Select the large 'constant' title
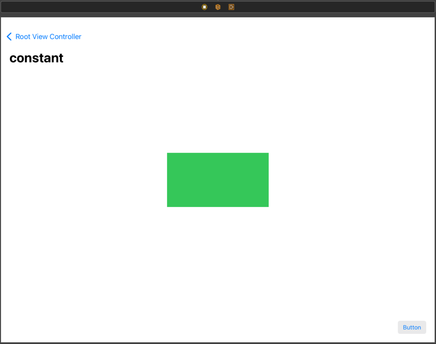This screenshot has width=436, height=344. [37, 58]
